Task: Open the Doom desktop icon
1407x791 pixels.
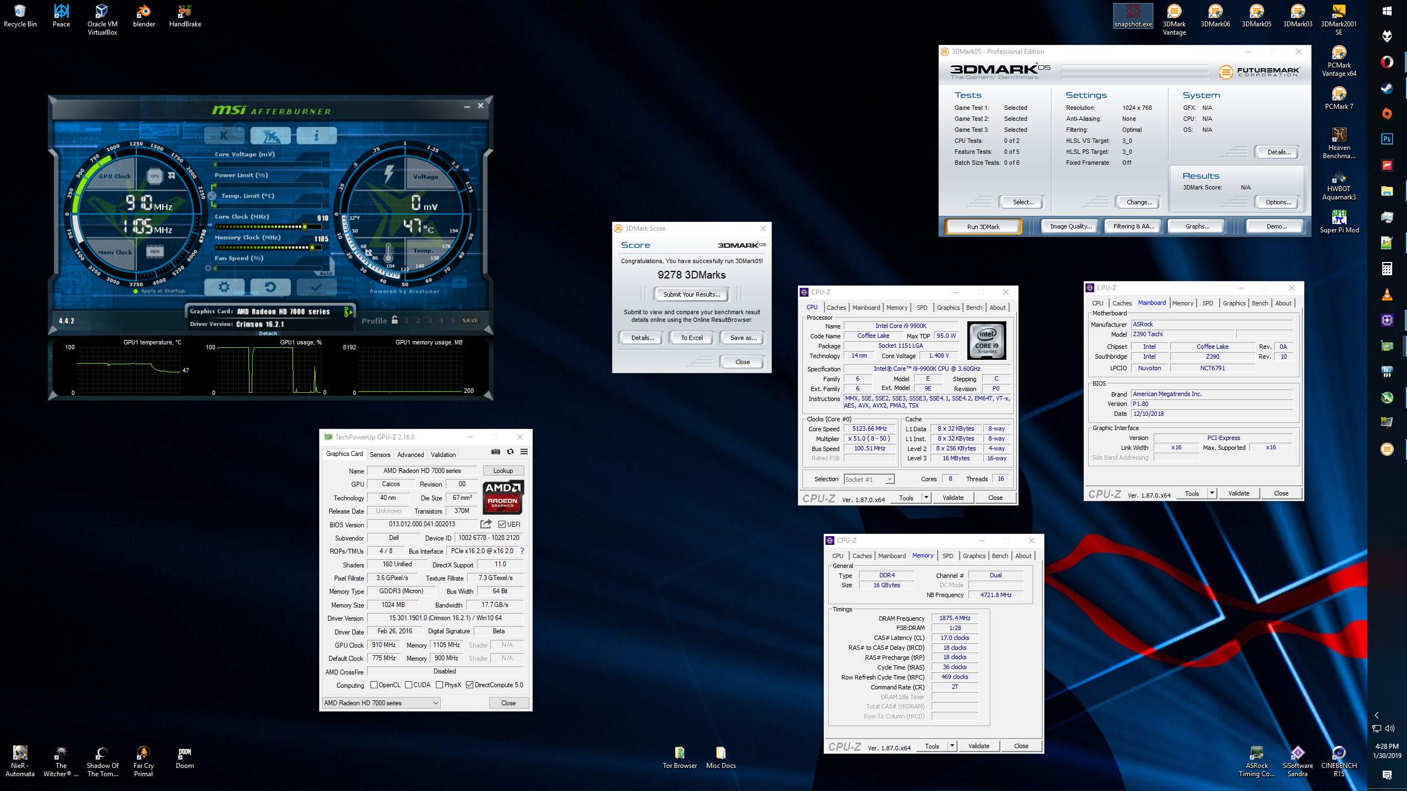Action: (185, 757)
